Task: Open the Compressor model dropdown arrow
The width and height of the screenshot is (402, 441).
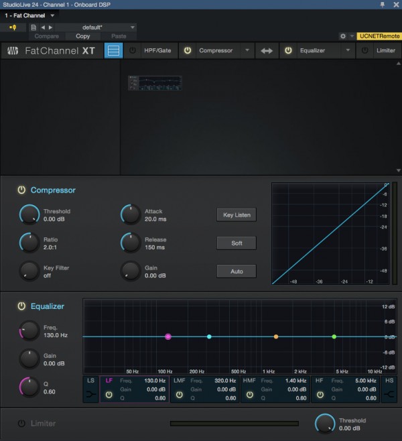Action: coord(247,50)
